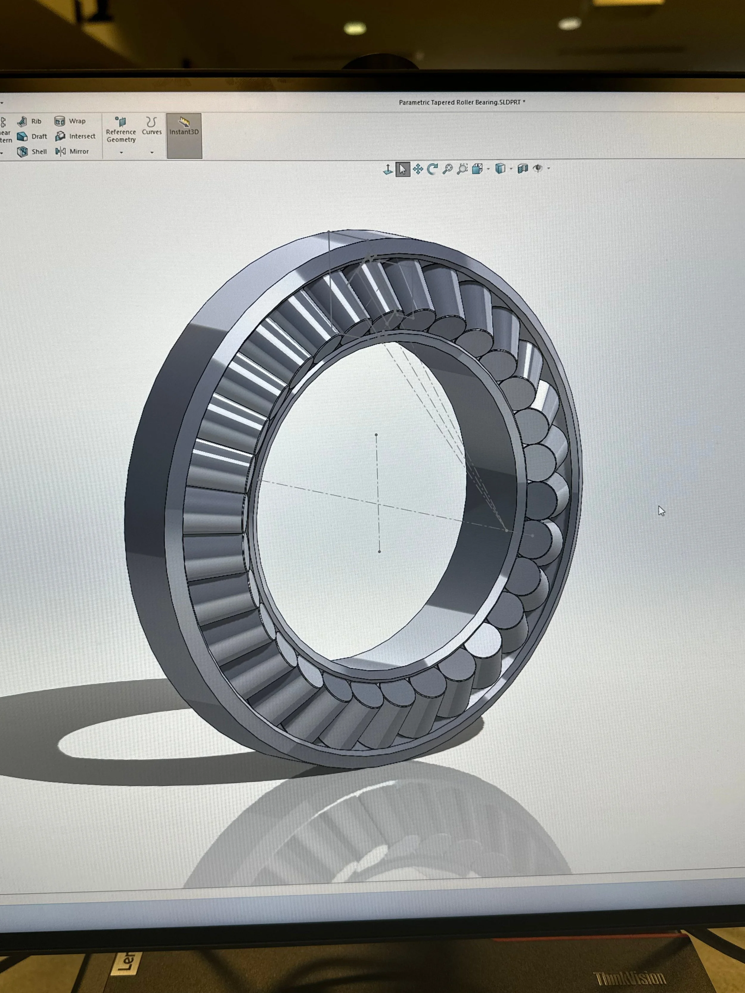
Task: Toggle the Section View icon
Action: point(522,169)
